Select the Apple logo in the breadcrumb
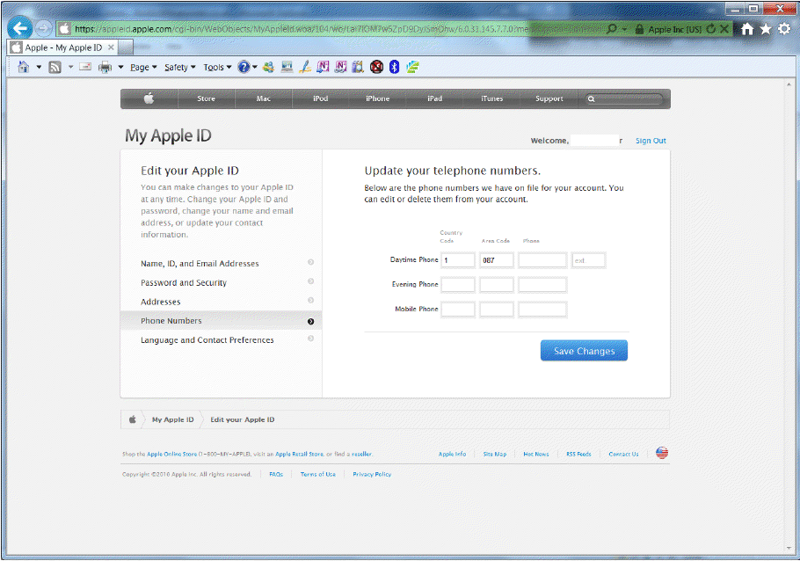This screenshot has height=561, width=800. point(132,419)
